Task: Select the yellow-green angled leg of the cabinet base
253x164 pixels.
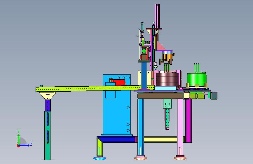Action: (x=100, y=146)
